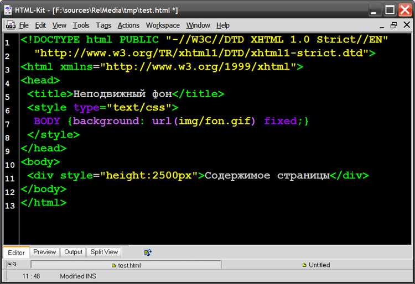Open the File menu
The image size is (415, 284).
click(24, 25)
